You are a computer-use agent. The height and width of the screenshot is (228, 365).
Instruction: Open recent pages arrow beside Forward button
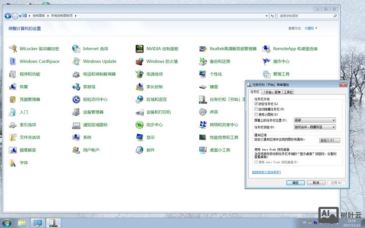(20, 16)
